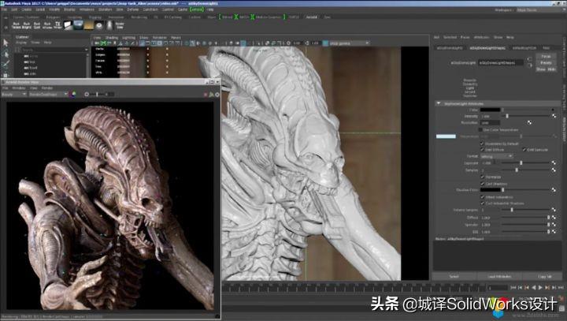This screenshot has width=567, height=321.
Task: Click the map button next to Specular
Action: (554, 225)
